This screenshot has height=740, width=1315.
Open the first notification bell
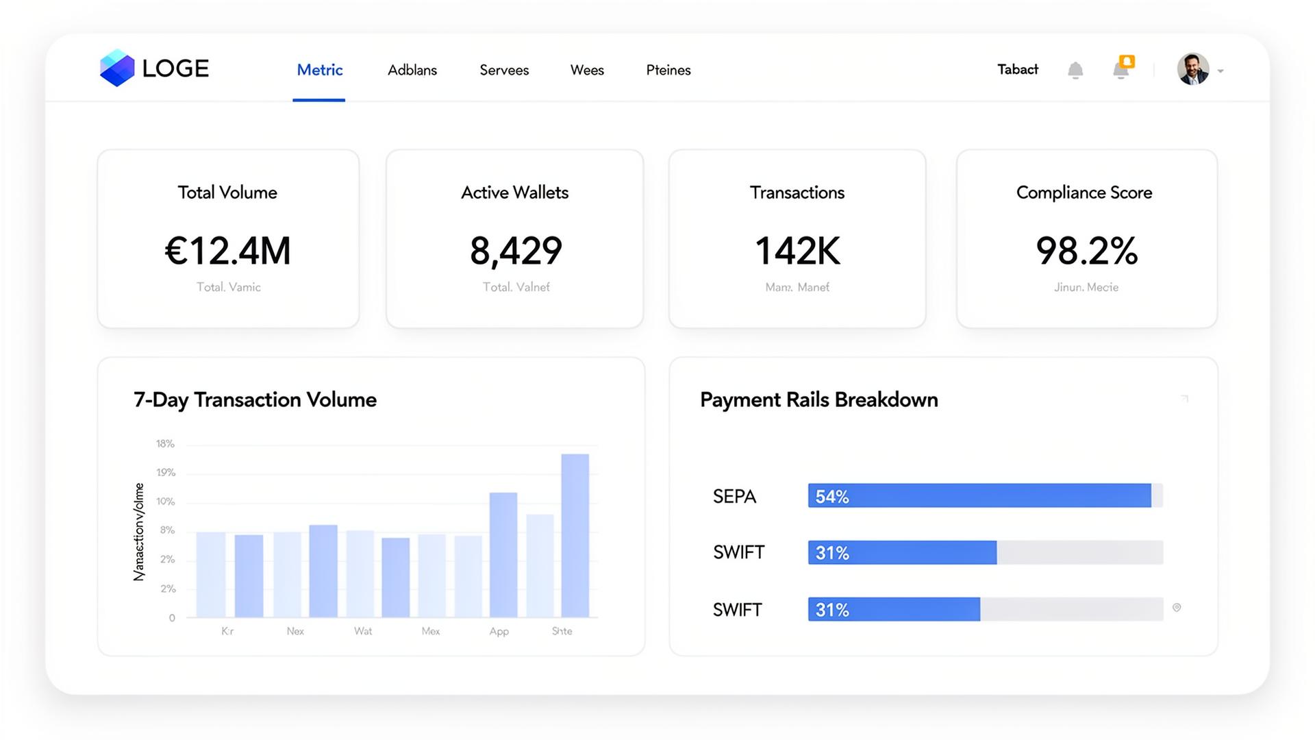point(1075,69)
